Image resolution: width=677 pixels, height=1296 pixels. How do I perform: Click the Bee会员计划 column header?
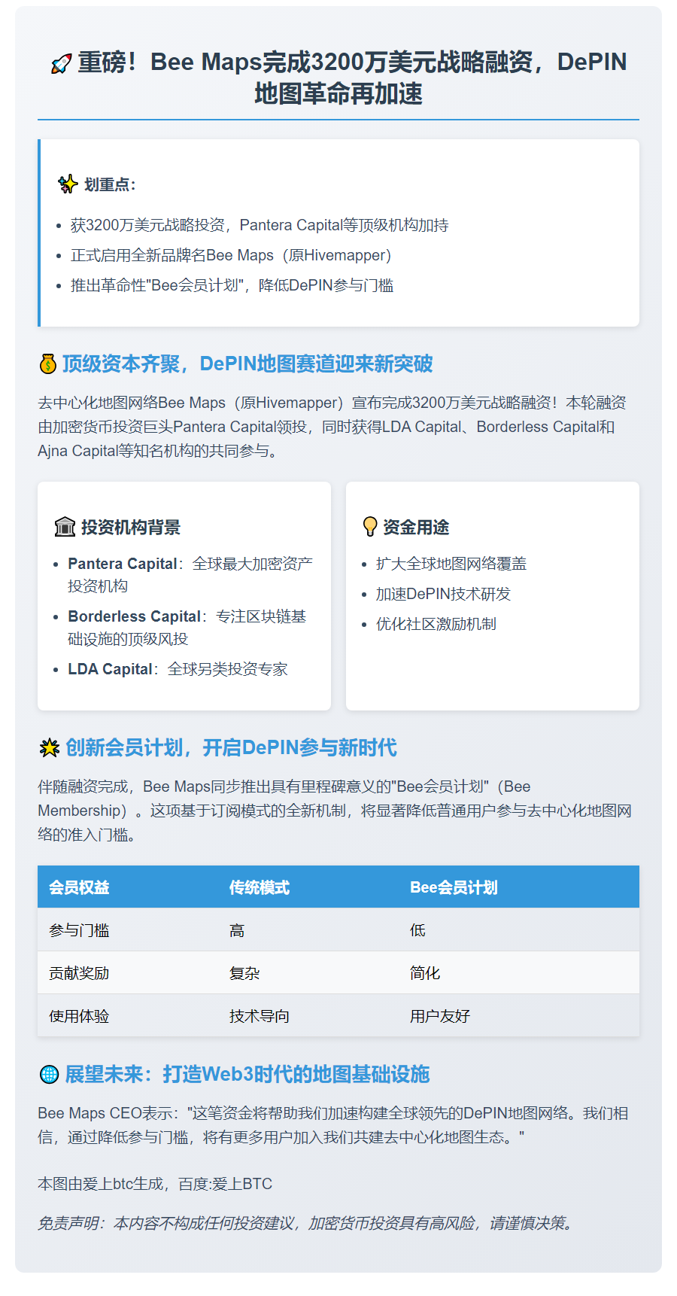[x=519, y=887]
